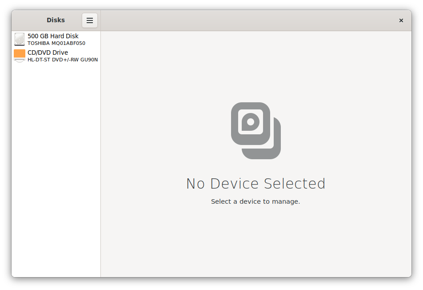Select the 500 GB Hard Disk icon
The width and height of the screenshot is (423, 290).
[x=20, y=39]
